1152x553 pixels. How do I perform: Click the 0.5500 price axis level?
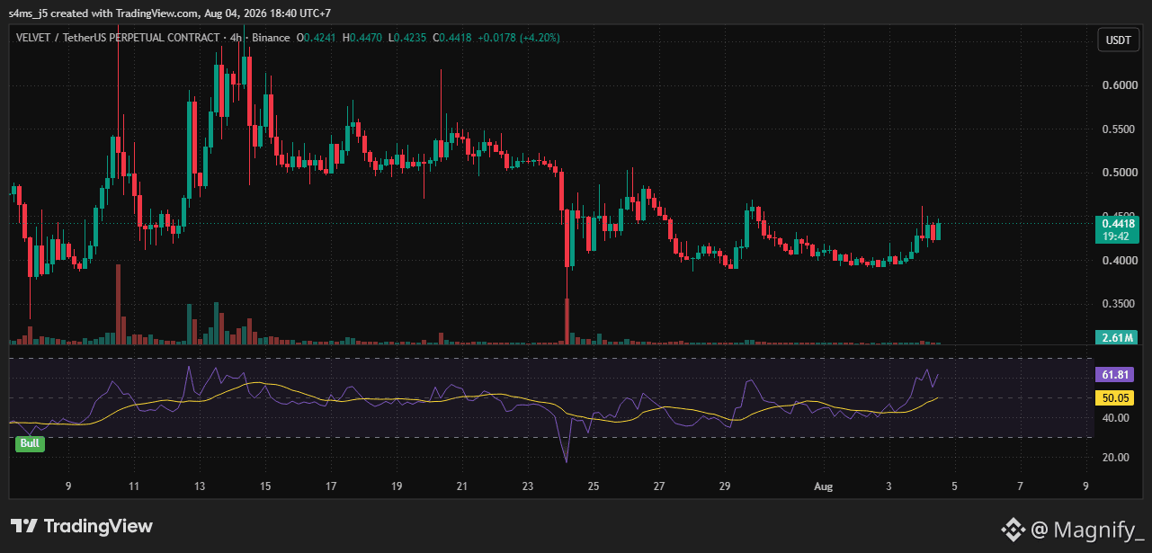pyautogui.click(x=1118, y=129)
